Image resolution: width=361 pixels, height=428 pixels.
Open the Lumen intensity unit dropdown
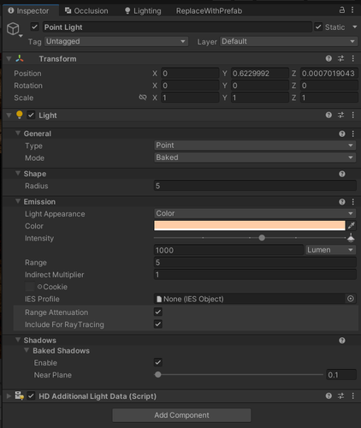330,250
